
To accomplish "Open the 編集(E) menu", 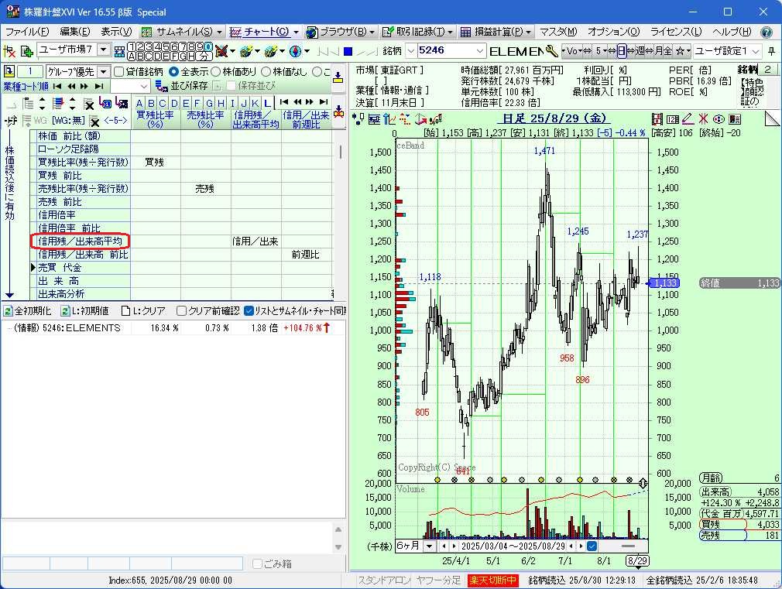I will 75,32.
